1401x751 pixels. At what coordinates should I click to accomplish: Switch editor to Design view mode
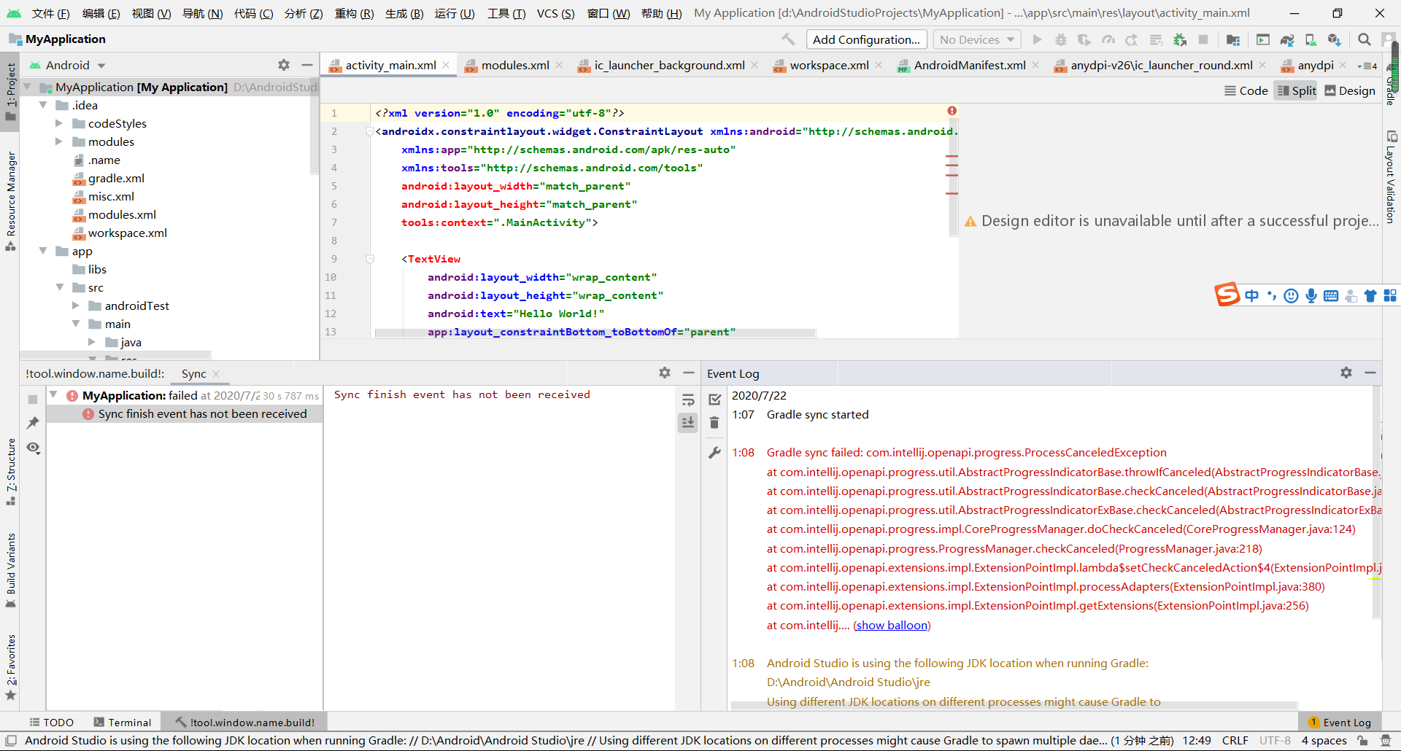click(1349, 90)
